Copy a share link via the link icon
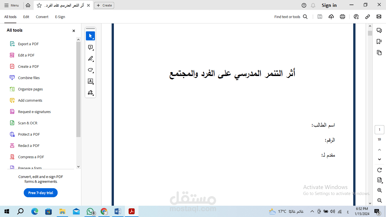 tap(368, 17)
